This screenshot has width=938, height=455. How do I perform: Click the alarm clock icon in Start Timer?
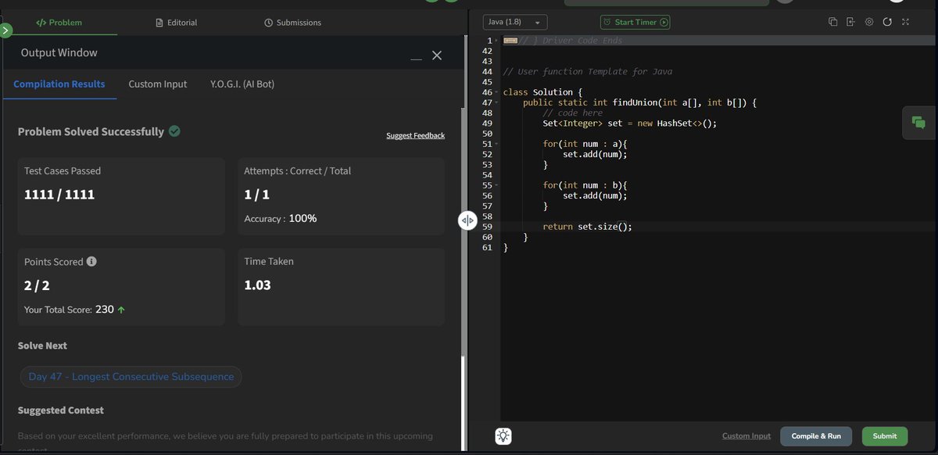607,23
